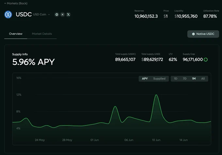Screen dimensions: 222x155
Task: Click the Supply Cap value 96,171,600
Action: click(193, 60)
